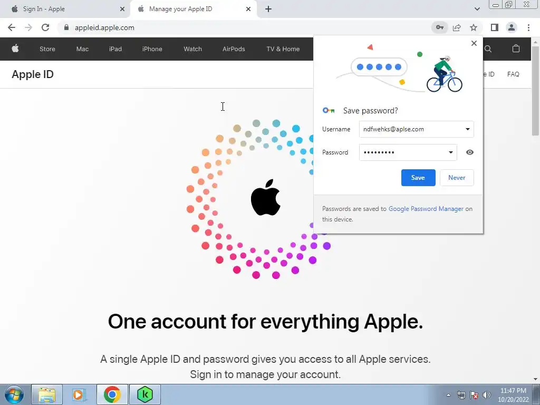Open the Google Password Manager link
540x405 pixels.
click(x=426, y=209)
